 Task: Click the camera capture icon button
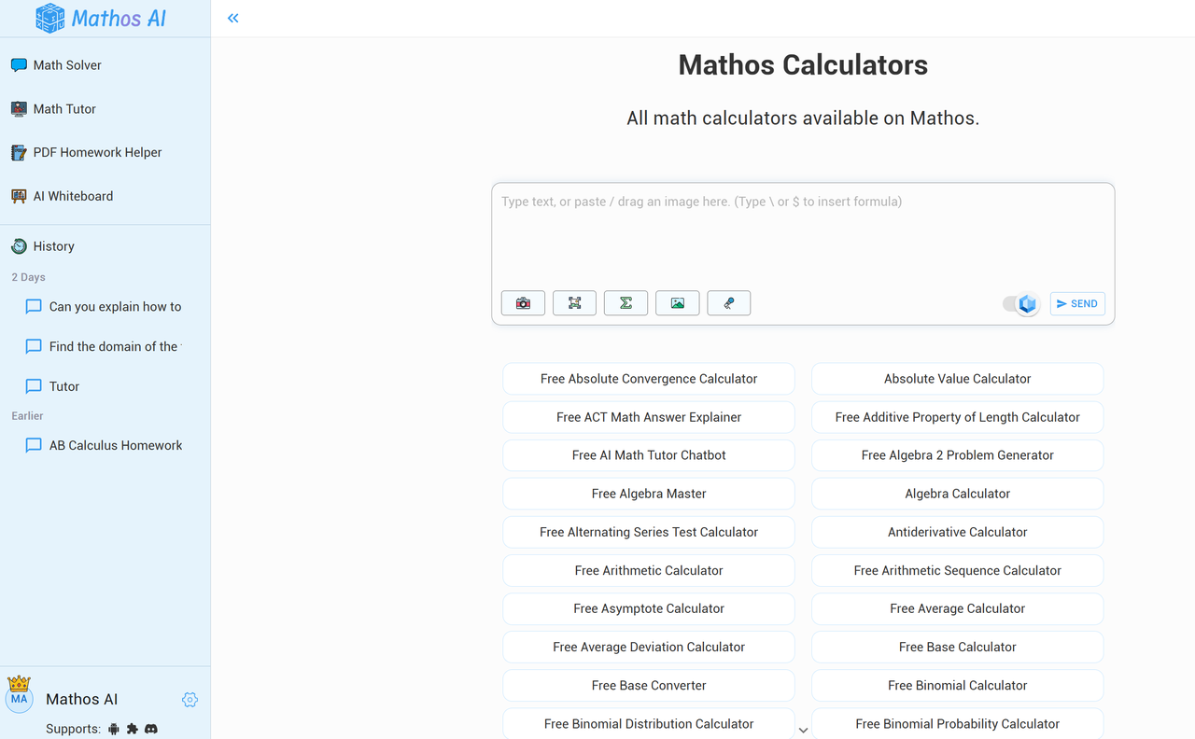coord(523,303)
